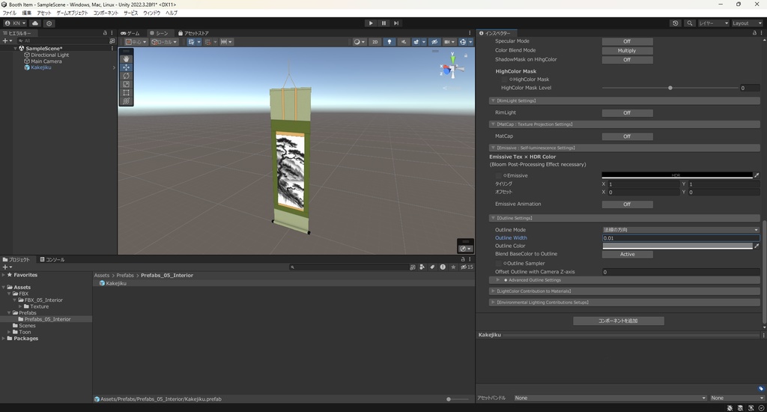
Task: Toggle MatCap Off button
Action: pos(627,136)
